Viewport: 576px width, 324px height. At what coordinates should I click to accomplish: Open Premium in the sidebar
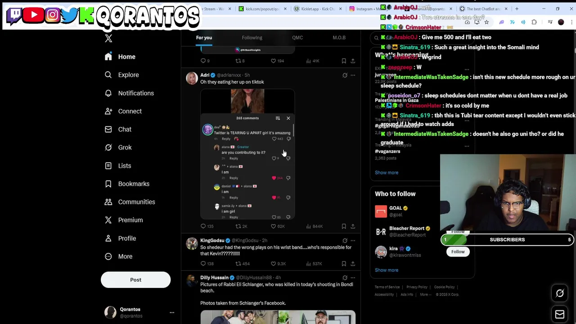(124, 220)
